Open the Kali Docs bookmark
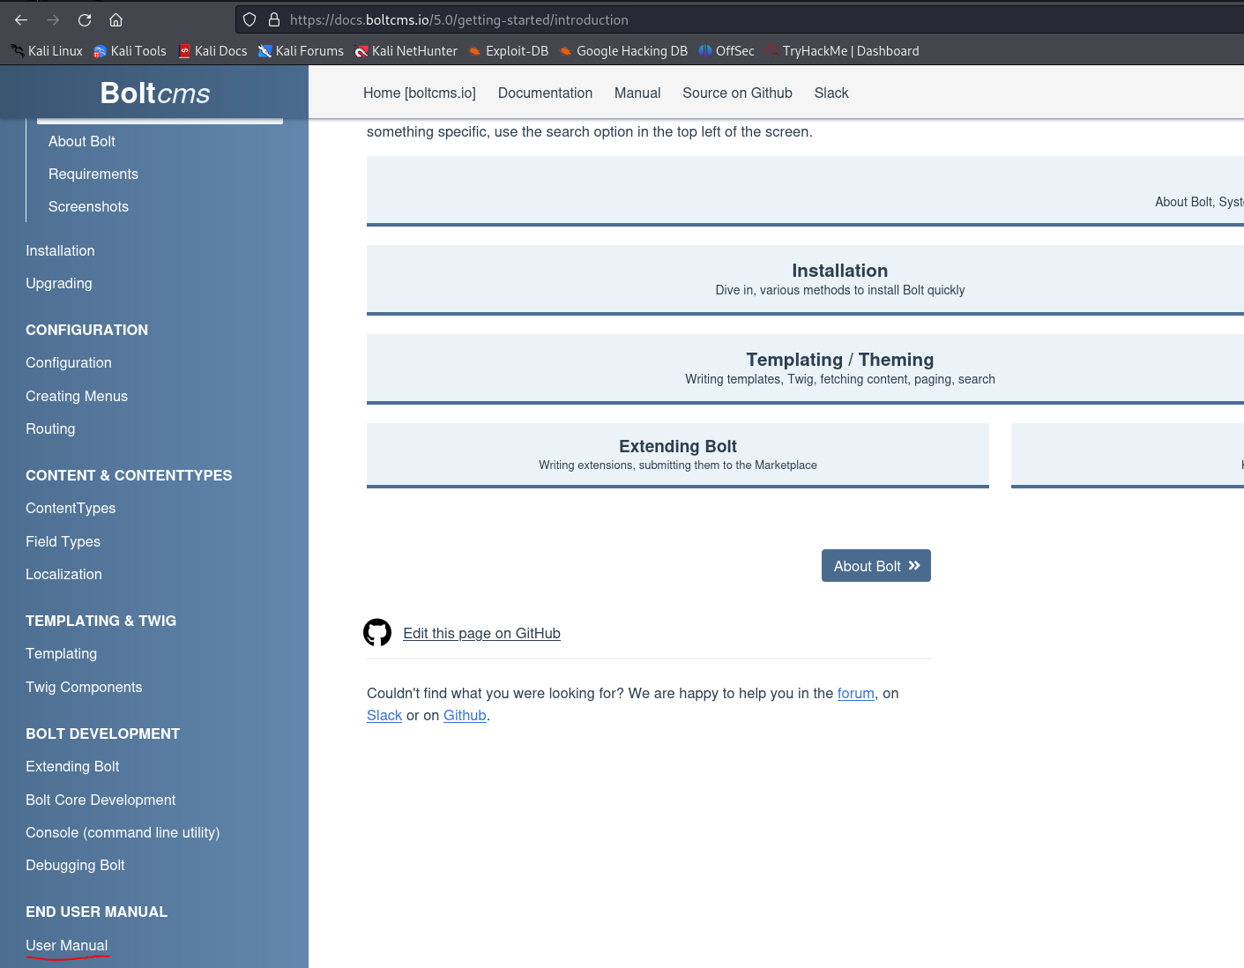The image size is (1244, 968). (212, 51)
